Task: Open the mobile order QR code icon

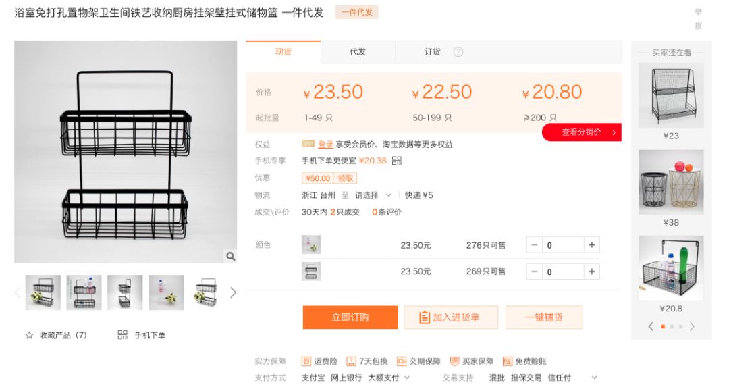Action: 122,334
